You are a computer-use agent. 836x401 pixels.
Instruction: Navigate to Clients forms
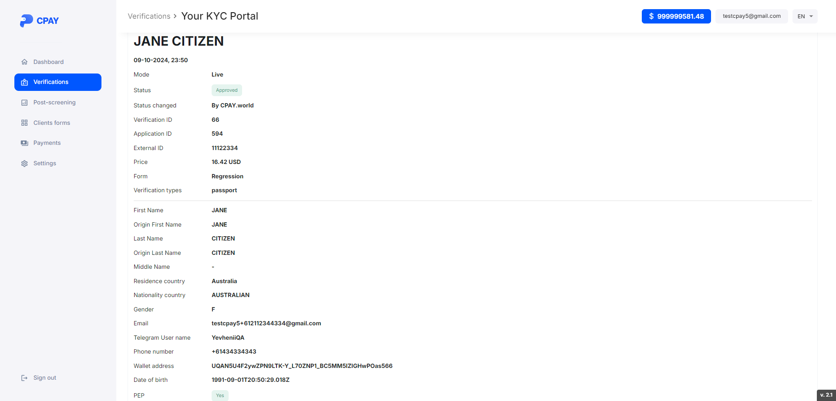point(52,123)
